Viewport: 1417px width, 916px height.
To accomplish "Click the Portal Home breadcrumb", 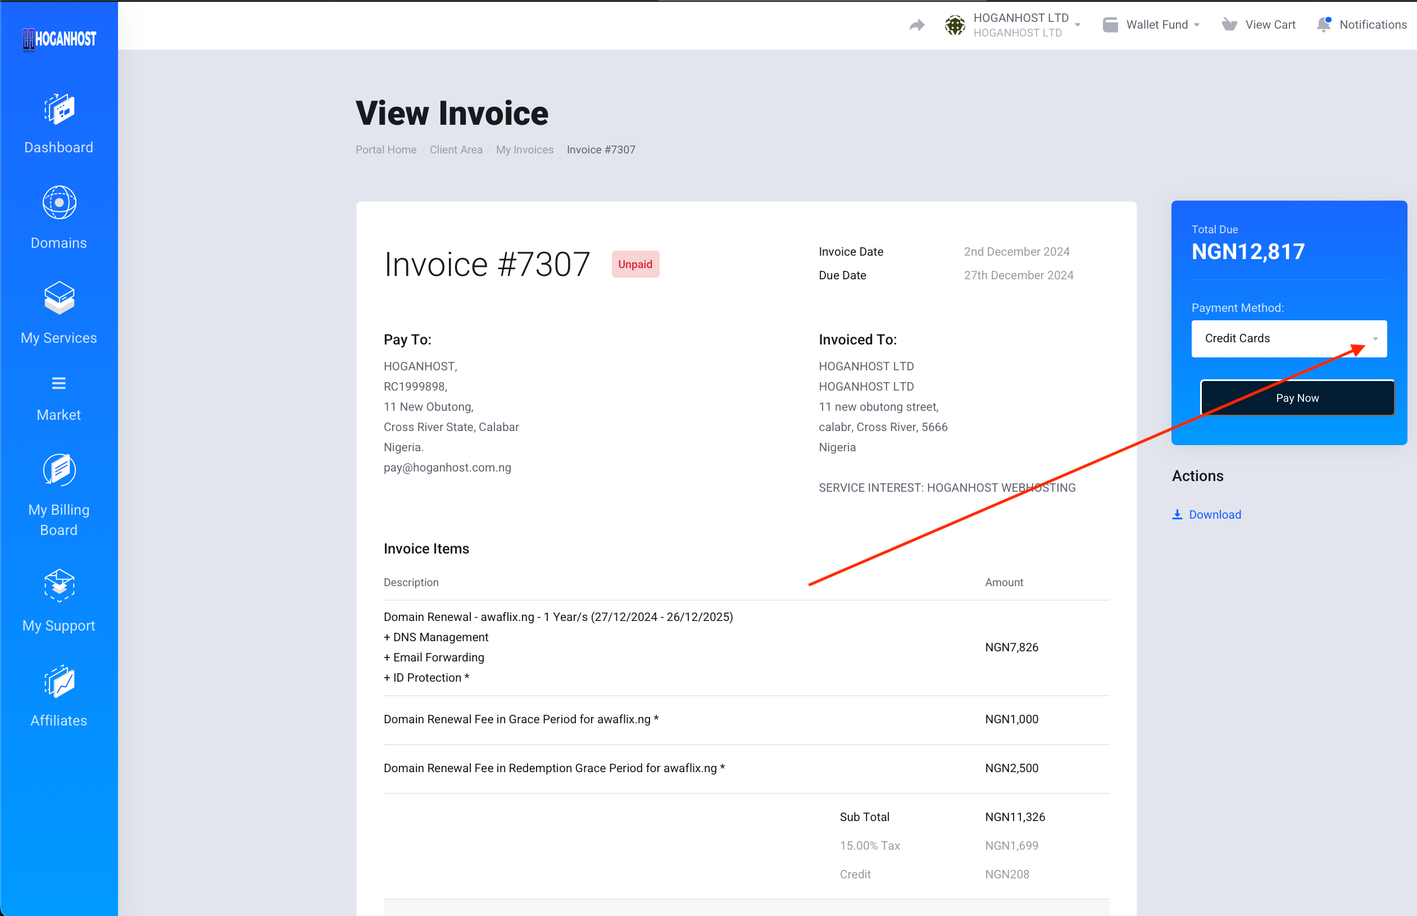I will pos(386,150).
